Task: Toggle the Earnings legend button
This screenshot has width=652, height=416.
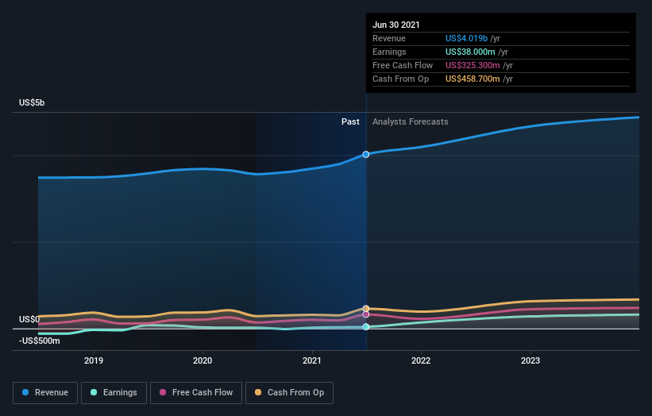Action: (x=114, y=393)
